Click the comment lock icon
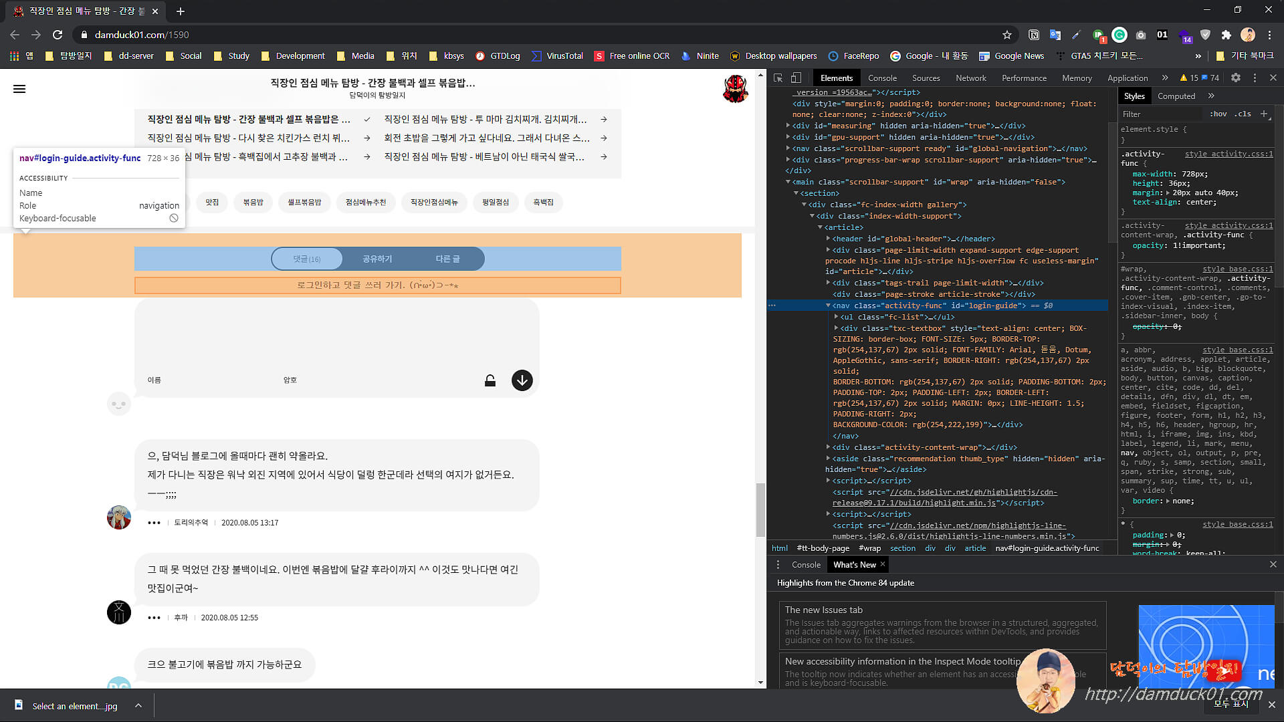The height and width of the screenshot is (722, 1284). (x=490, y=380)
